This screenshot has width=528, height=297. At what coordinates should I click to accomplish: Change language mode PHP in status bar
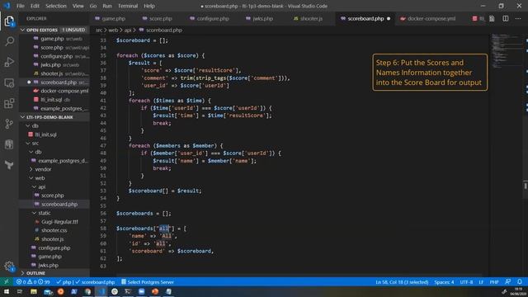click(494, 282)
